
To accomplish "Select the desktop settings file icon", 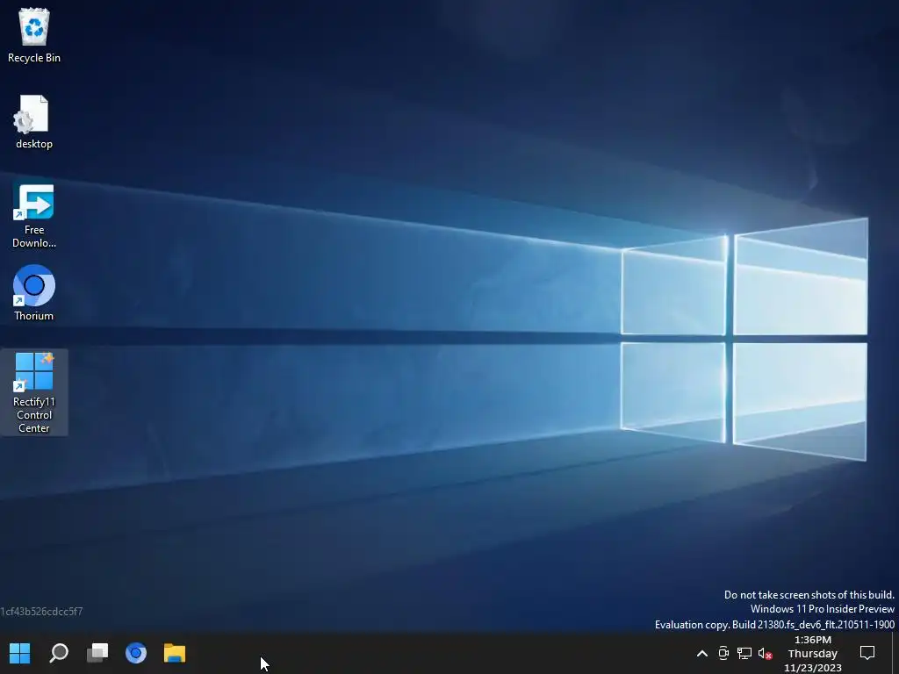I will (x=34, y=122).
